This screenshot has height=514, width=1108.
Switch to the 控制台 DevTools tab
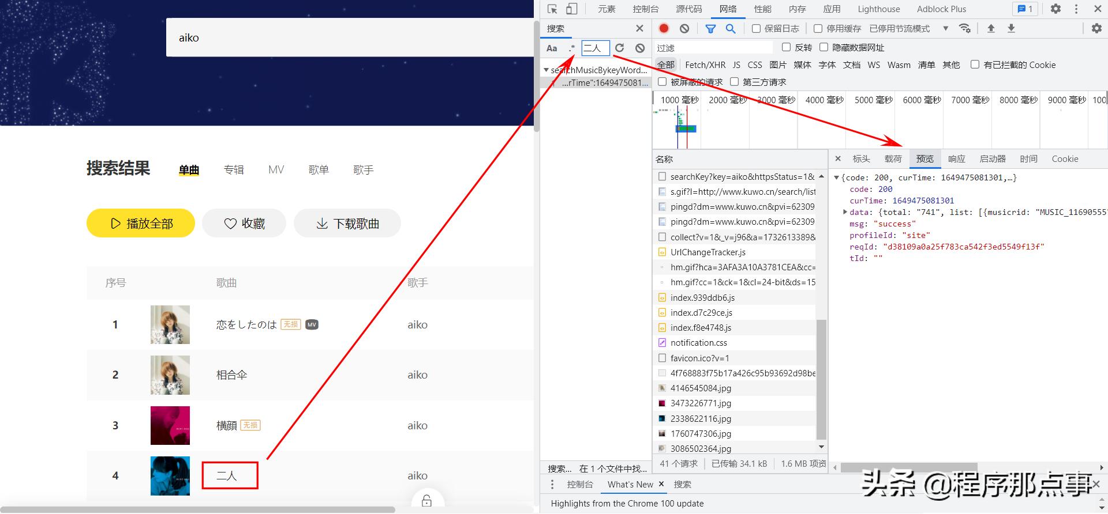tap(645, 9)
